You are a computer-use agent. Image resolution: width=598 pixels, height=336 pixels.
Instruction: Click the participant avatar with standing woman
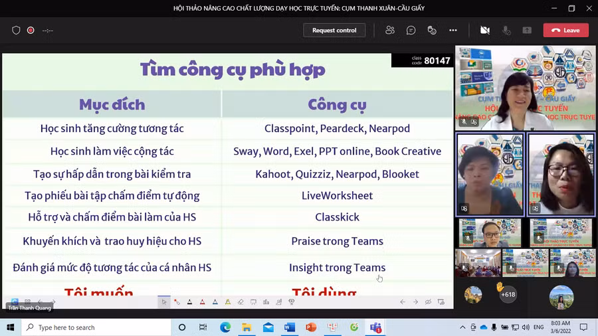[561, 297]
